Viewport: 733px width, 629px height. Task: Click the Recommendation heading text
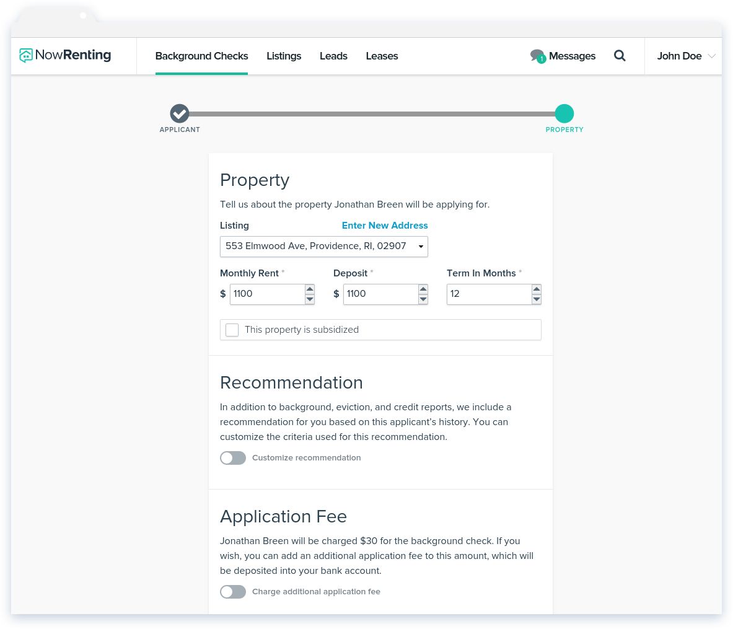[x=291, y=382]
